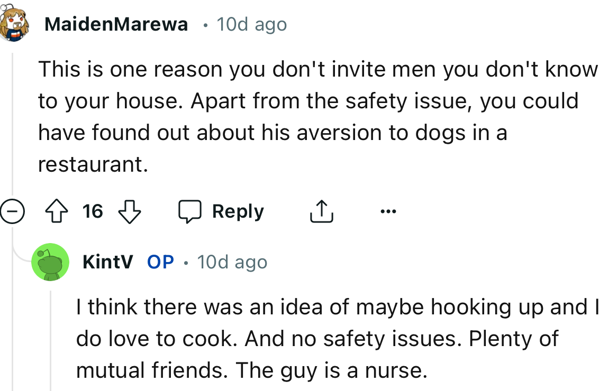Image resolution: width=608 pixels, height=391 pixels.
Task: Collapse the comment thread with minus button
Action: 13,212
